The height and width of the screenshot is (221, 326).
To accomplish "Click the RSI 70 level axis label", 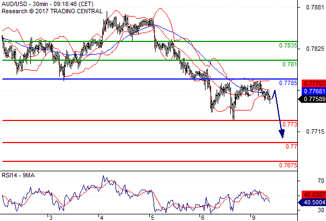I will (x=321, y=181).
